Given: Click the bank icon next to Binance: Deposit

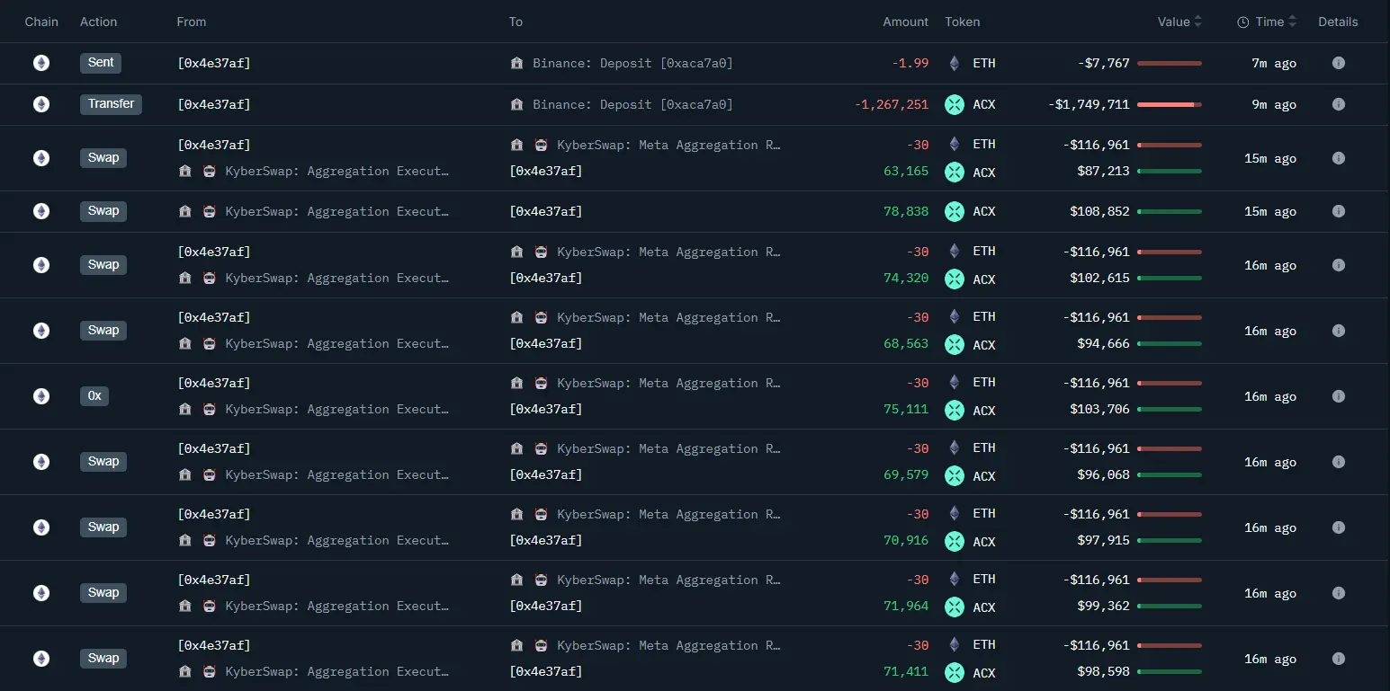Looking at the screenshot, I should [517, 63].
